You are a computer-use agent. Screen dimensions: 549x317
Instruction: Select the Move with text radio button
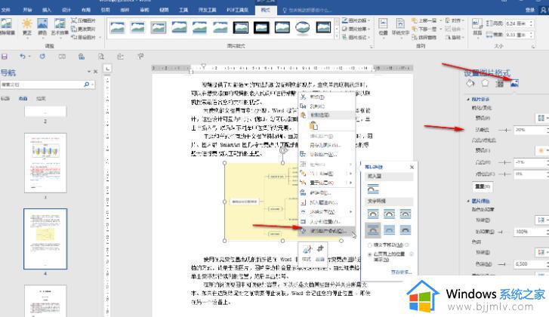point(369,245)
